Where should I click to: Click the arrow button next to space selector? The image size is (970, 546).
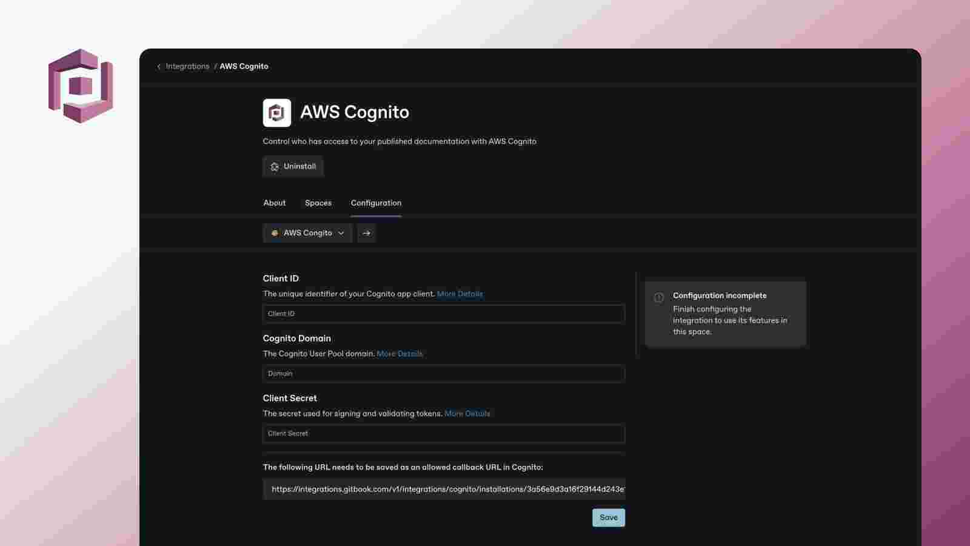pos(366,233)
